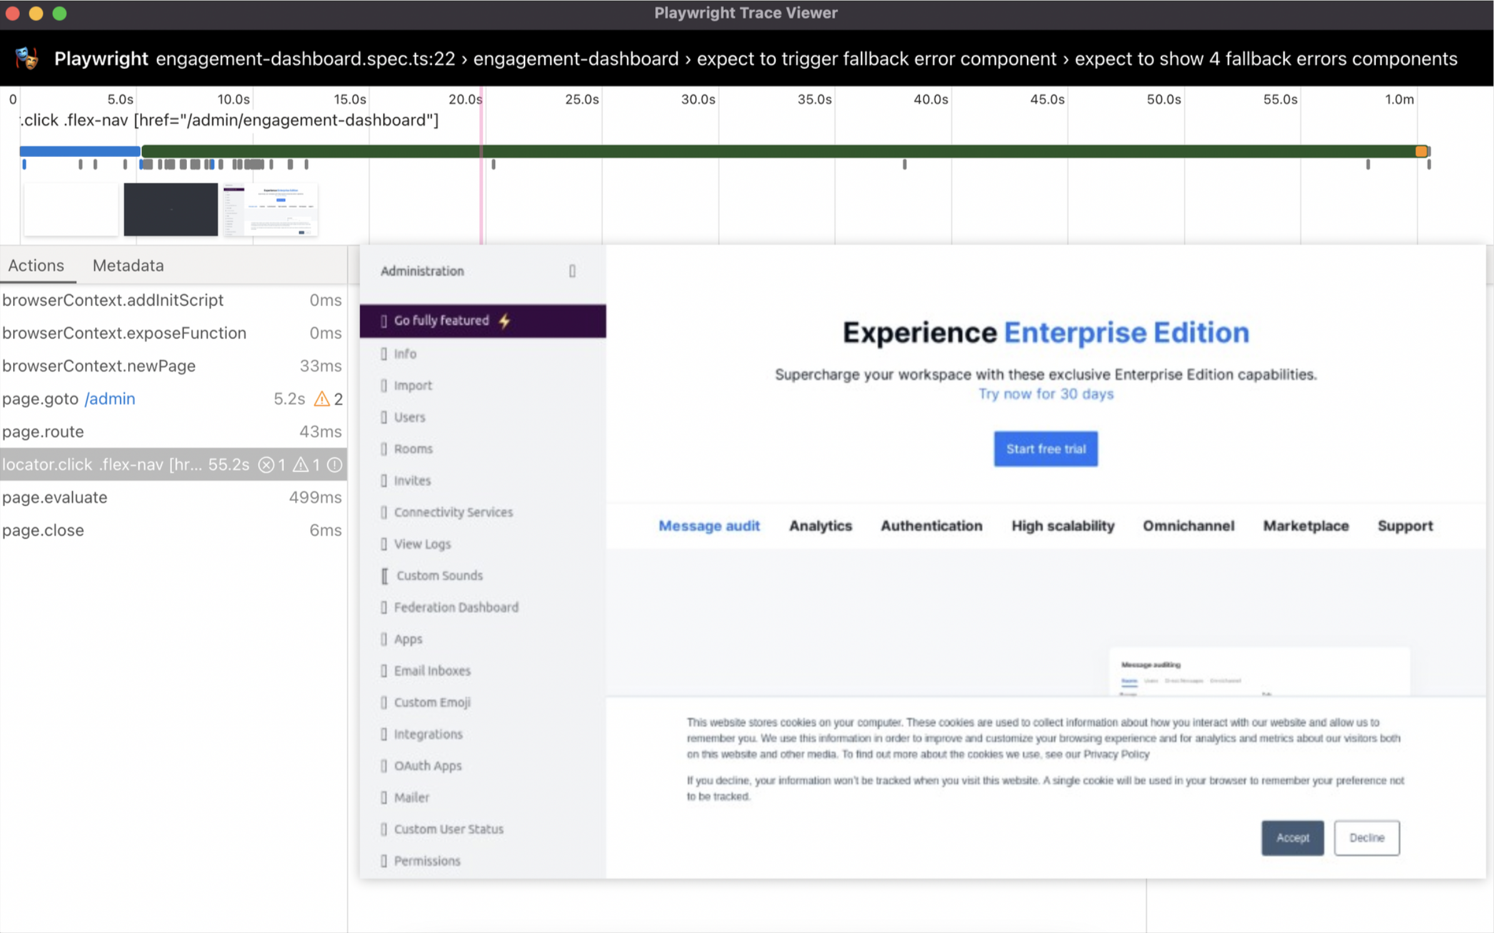Open the Analytics feature tab
The image size is (1494, 933).
click(x=820, y=526)
